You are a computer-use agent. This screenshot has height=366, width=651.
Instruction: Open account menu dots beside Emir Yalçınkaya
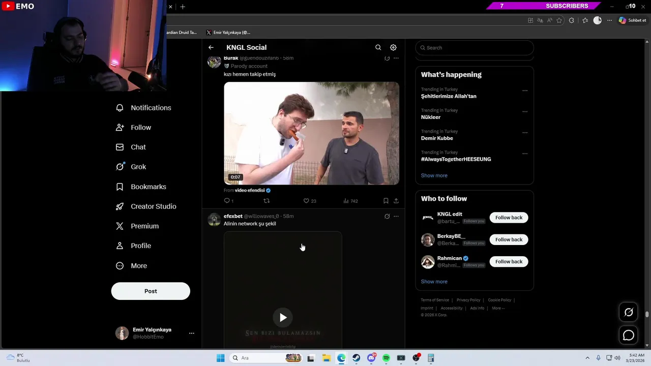(192, 333)
